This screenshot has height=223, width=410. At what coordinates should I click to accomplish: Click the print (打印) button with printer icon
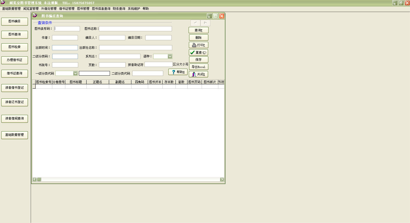point(199,45)
